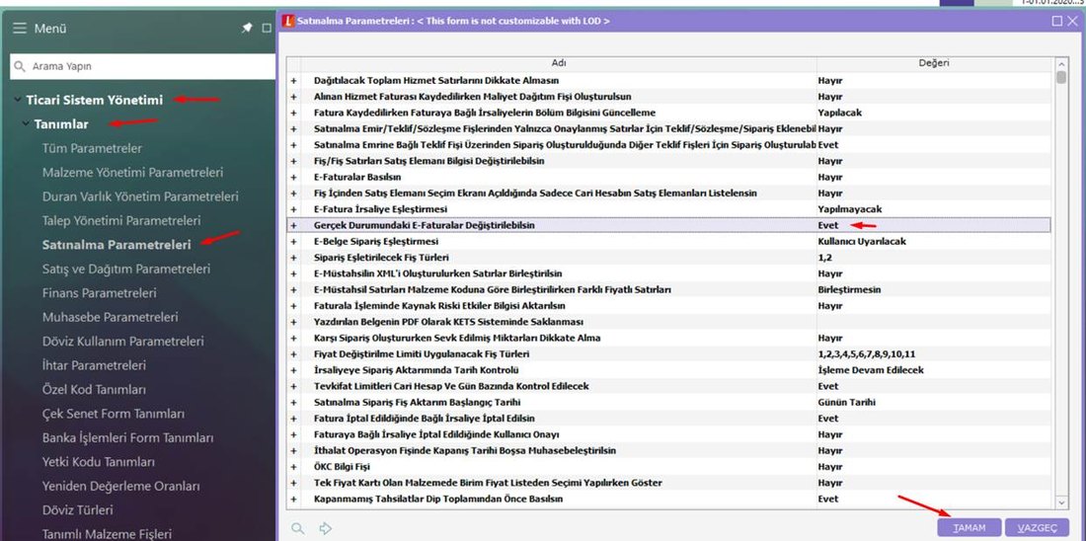Click the magnifier icon at bottom of parameters window
This screenshot has width=1086, height=541.
click(298, 528)
